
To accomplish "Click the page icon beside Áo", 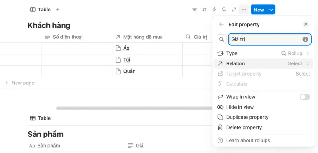I will click(118, 48).
